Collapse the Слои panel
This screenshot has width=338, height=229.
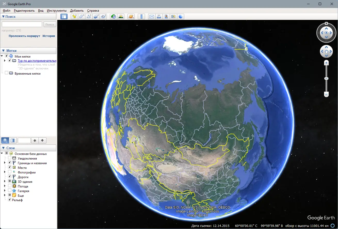(3, 148)
